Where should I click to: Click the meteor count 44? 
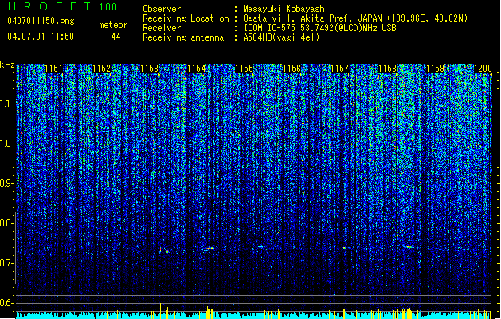click(x=115, y=37)
